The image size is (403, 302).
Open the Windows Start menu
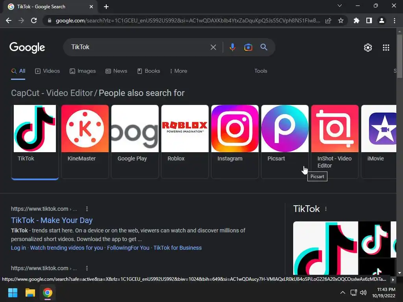coord(13,293)
